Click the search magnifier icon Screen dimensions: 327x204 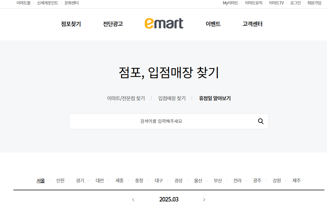pos(261,121)
